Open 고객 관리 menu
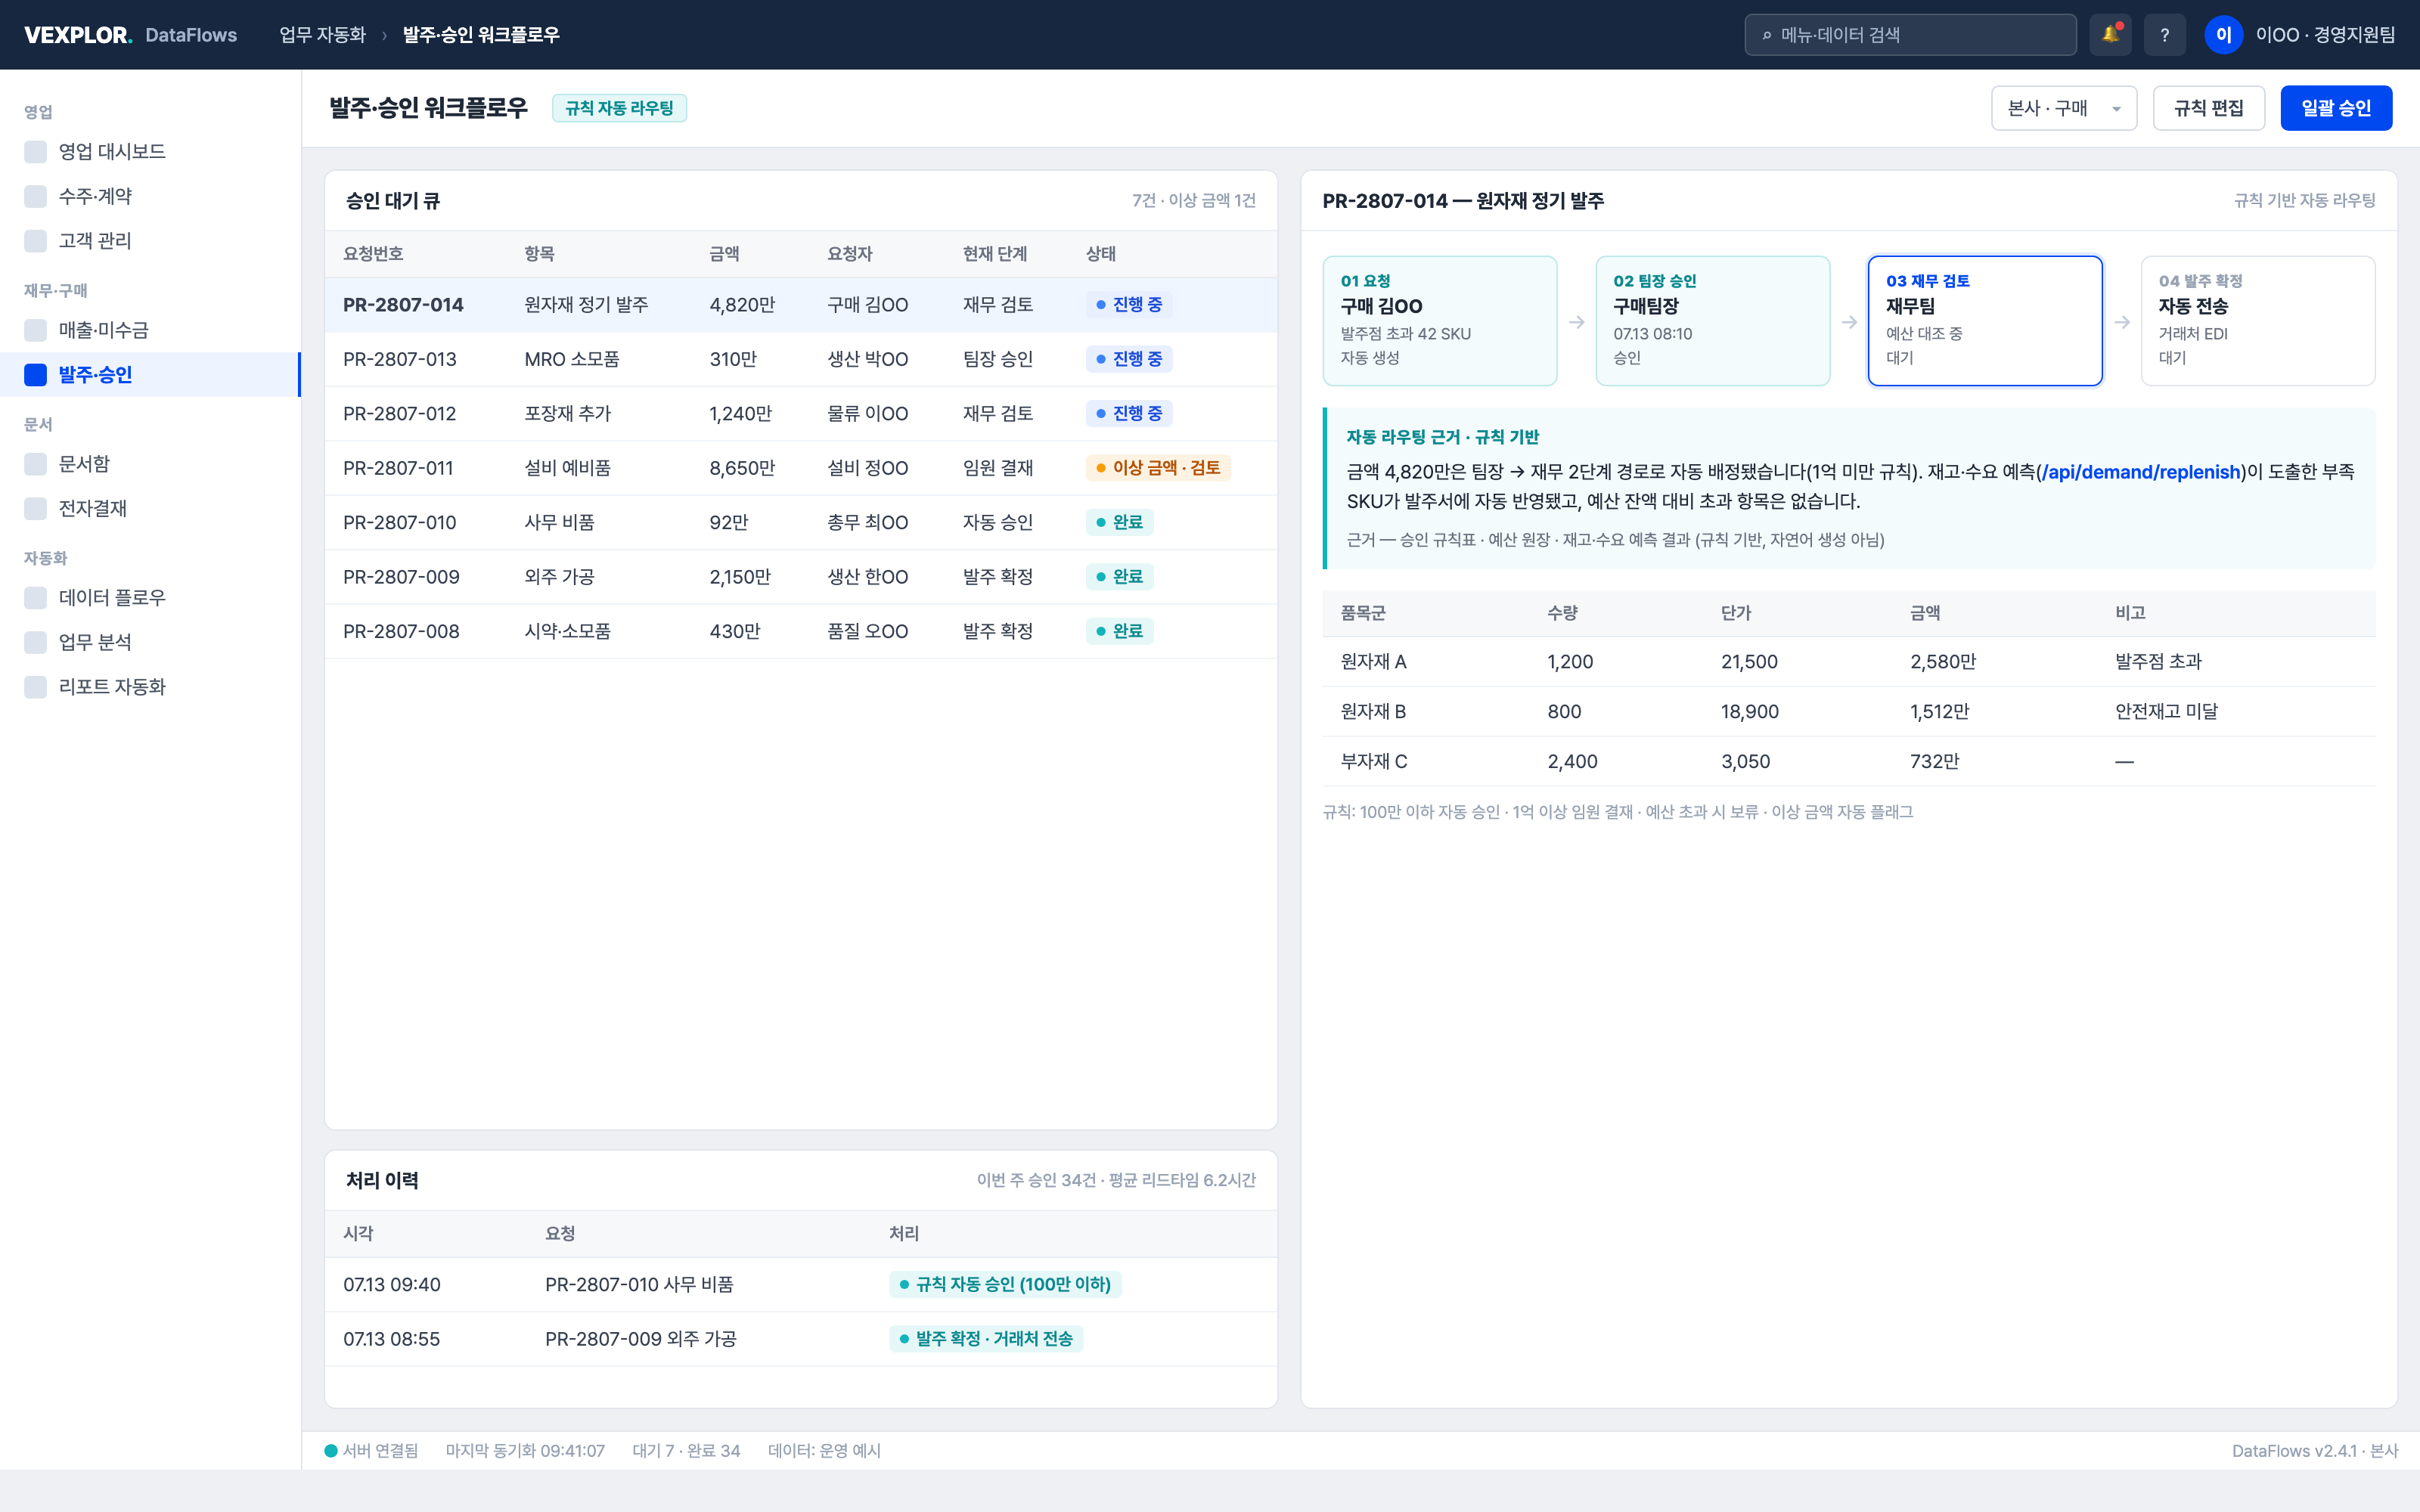This screenshot has width=2420, height=1512. pos(150,241)
